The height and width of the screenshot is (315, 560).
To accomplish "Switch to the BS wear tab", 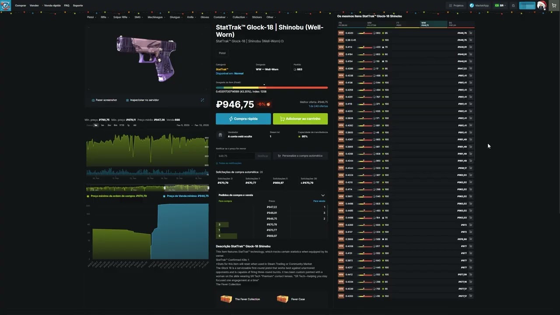I will pos(461,24).
